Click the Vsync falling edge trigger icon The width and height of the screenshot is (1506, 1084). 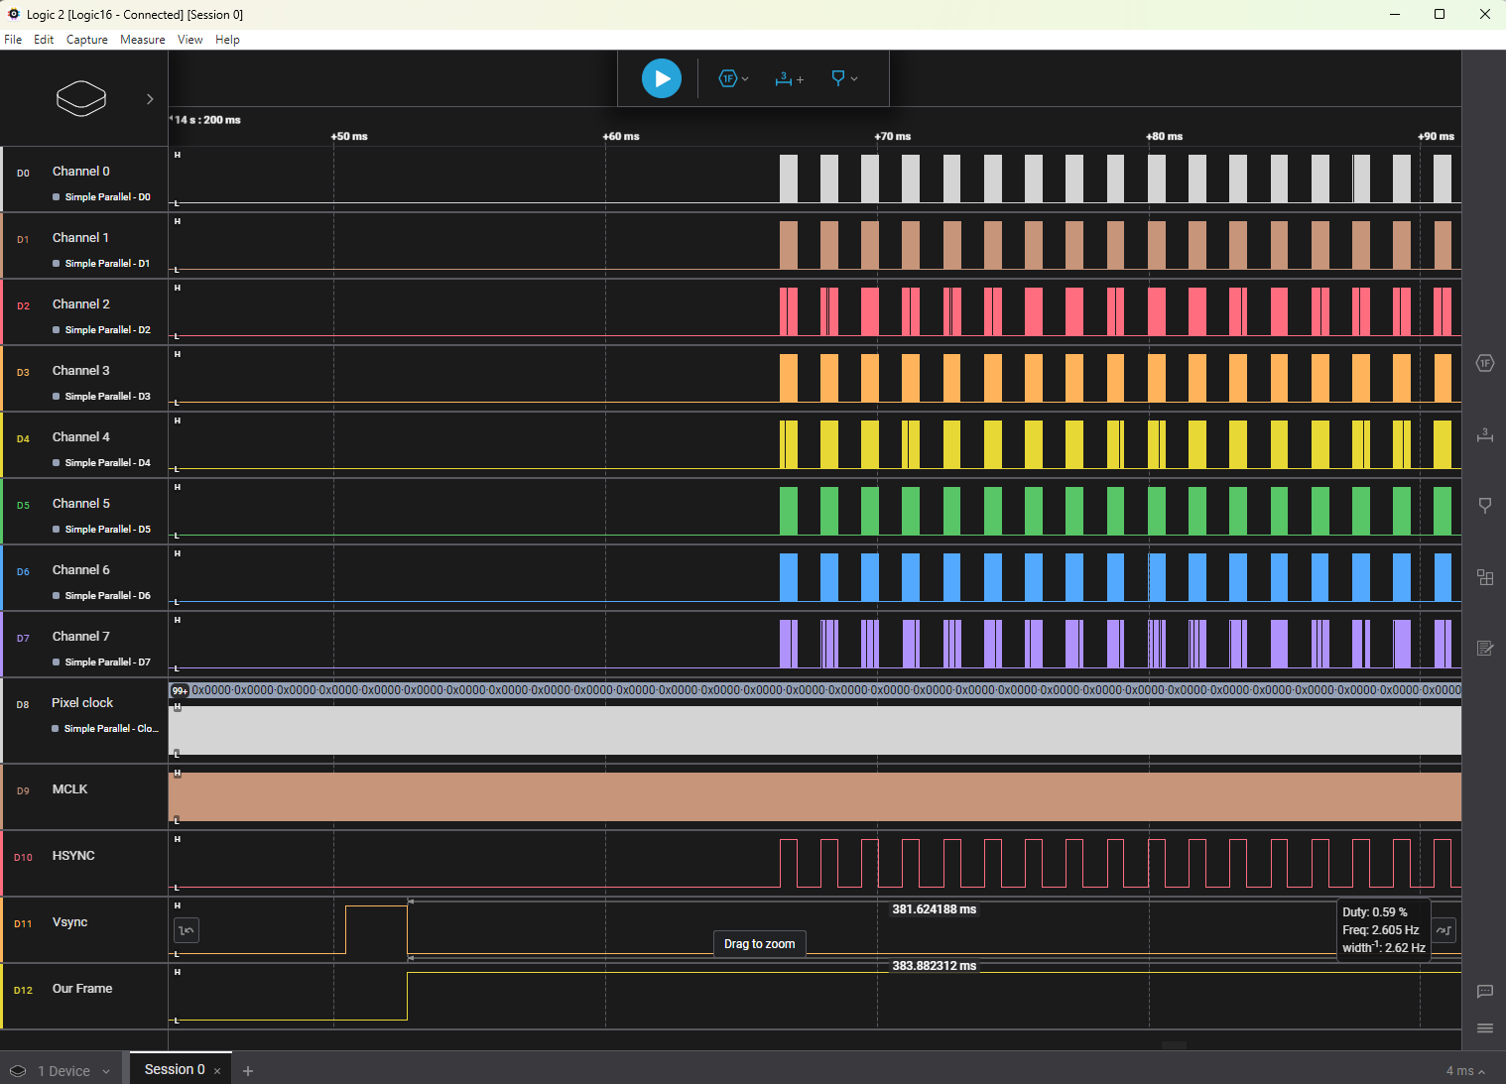coord(187,930)
